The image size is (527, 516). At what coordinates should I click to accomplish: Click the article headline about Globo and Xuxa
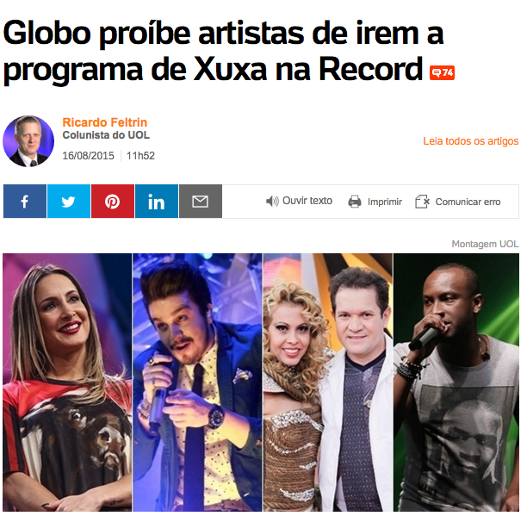228,51
